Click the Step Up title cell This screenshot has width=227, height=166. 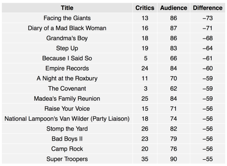pyautogui.click(x=67, y=48)
